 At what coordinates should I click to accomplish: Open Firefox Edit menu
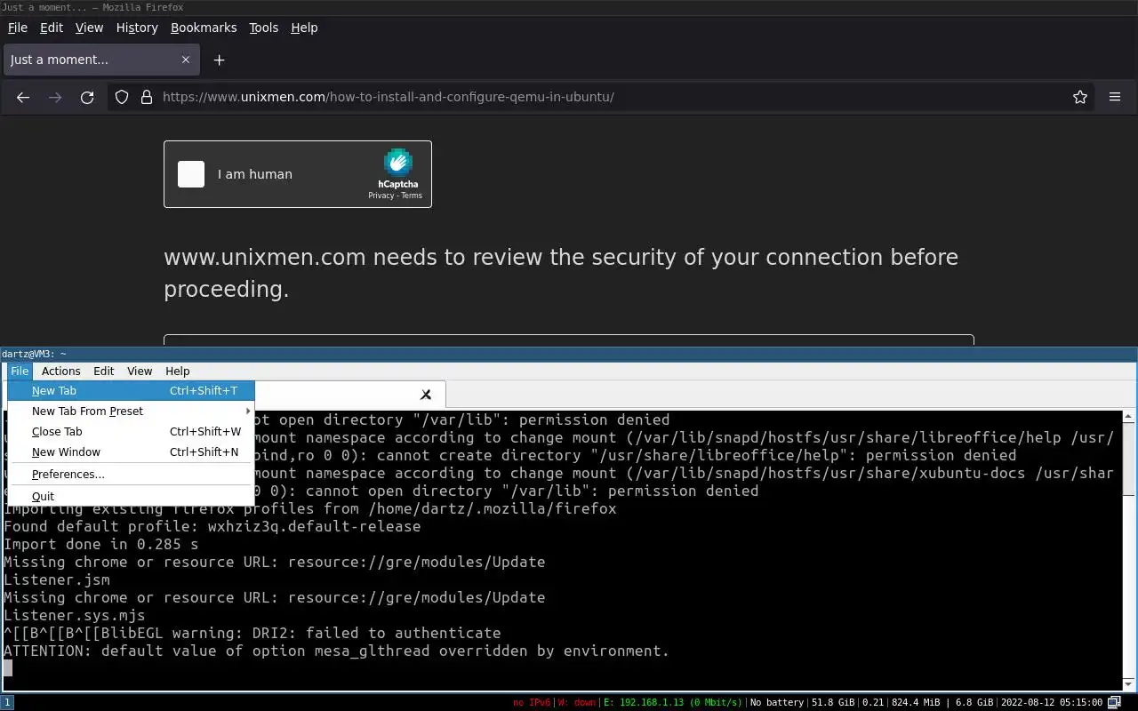click(x=52, y=28)
